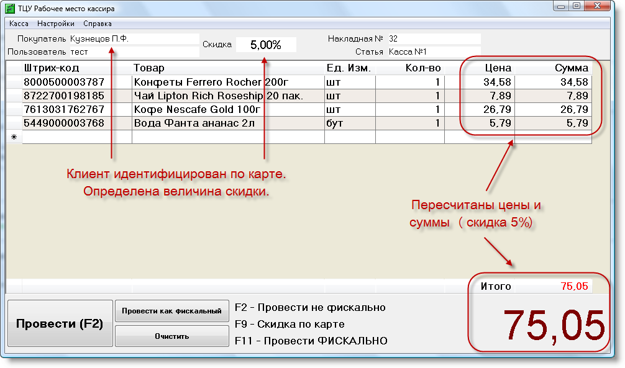Click quantity cell in Фанта row
This screenshot has height=368, width=625.
(410, 123)
